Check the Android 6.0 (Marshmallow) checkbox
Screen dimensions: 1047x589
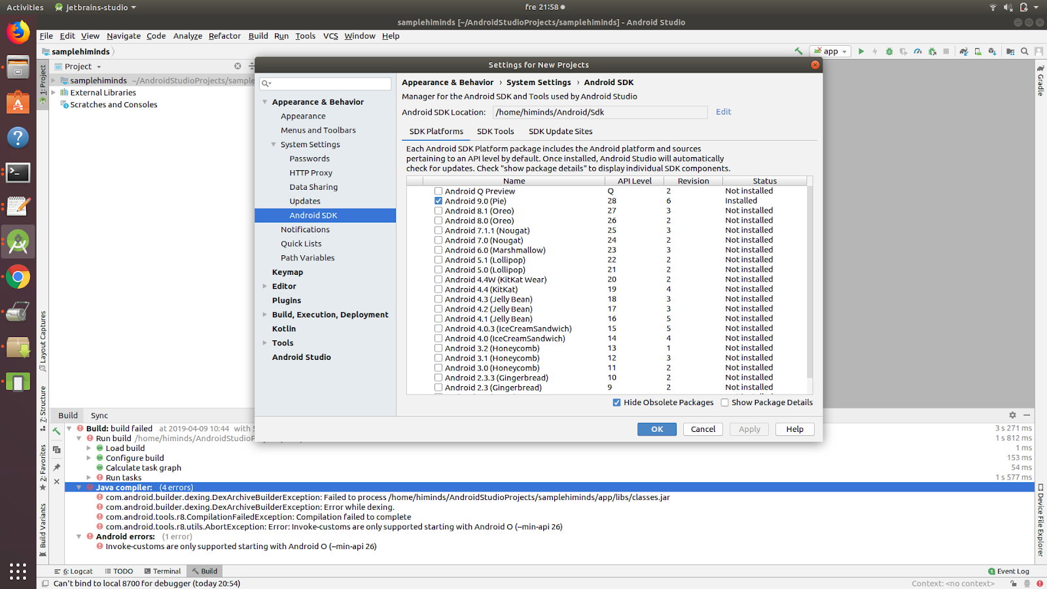[438, 250]
